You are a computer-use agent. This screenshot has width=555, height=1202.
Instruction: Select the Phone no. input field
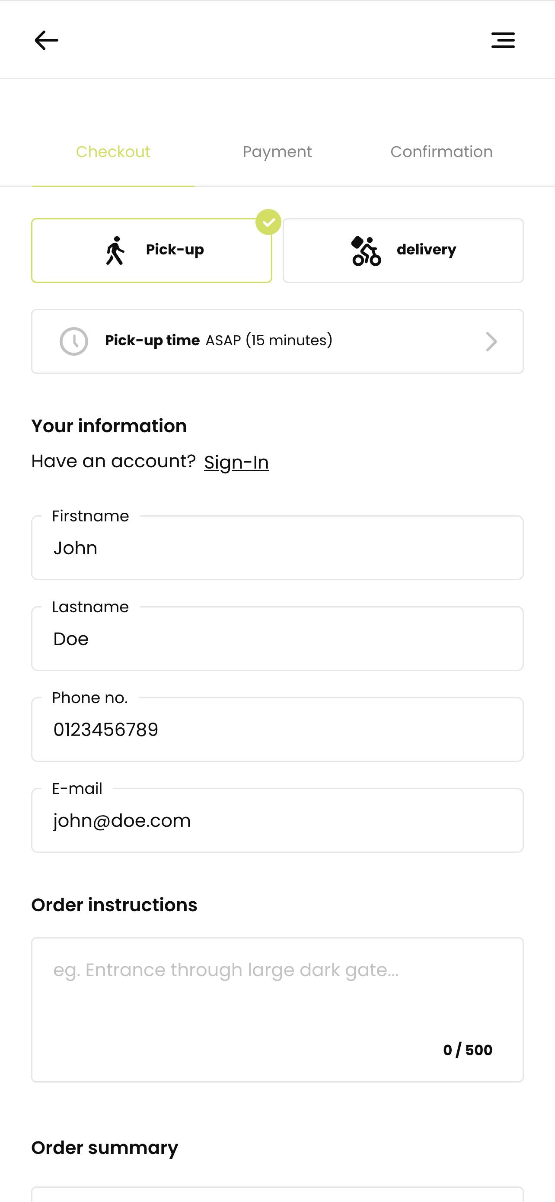point(277,730)
